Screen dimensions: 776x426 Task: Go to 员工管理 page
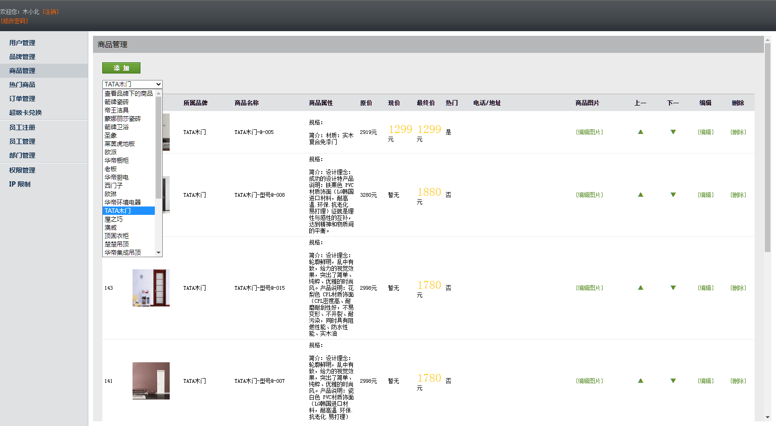click(x=22, y=141)
